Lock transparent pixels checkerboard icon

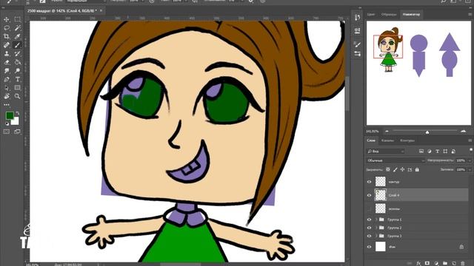(388, 169)
